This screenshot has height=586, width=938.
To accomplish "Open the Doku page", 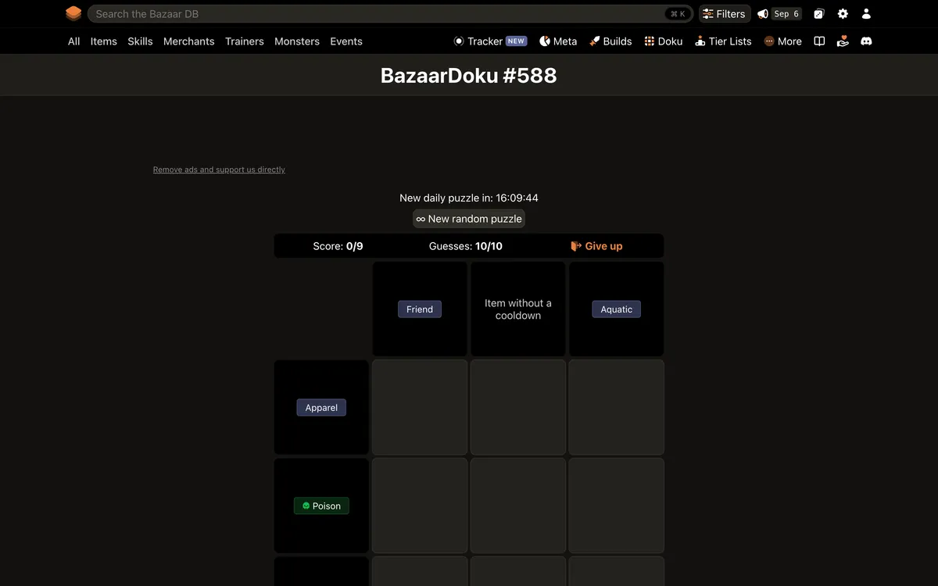I will coord(664,41).
